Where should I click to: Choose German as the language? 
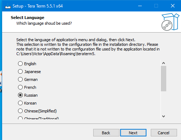28,79
